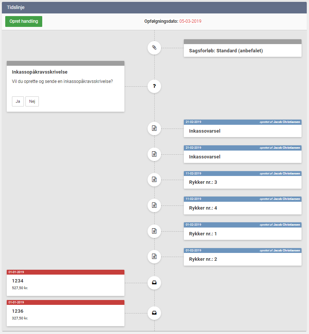The image size is (309, 334).
Task: Select invoice 1234 card of 527,50 kr.
Action: point(65,284)
